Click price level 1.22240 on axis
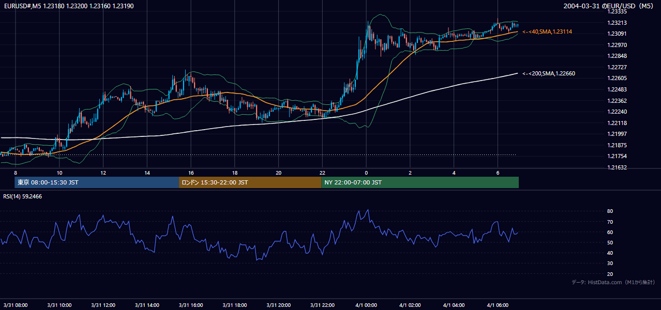Image resolution: width=661 pixels, height=310 pixels. pos(617,112)
